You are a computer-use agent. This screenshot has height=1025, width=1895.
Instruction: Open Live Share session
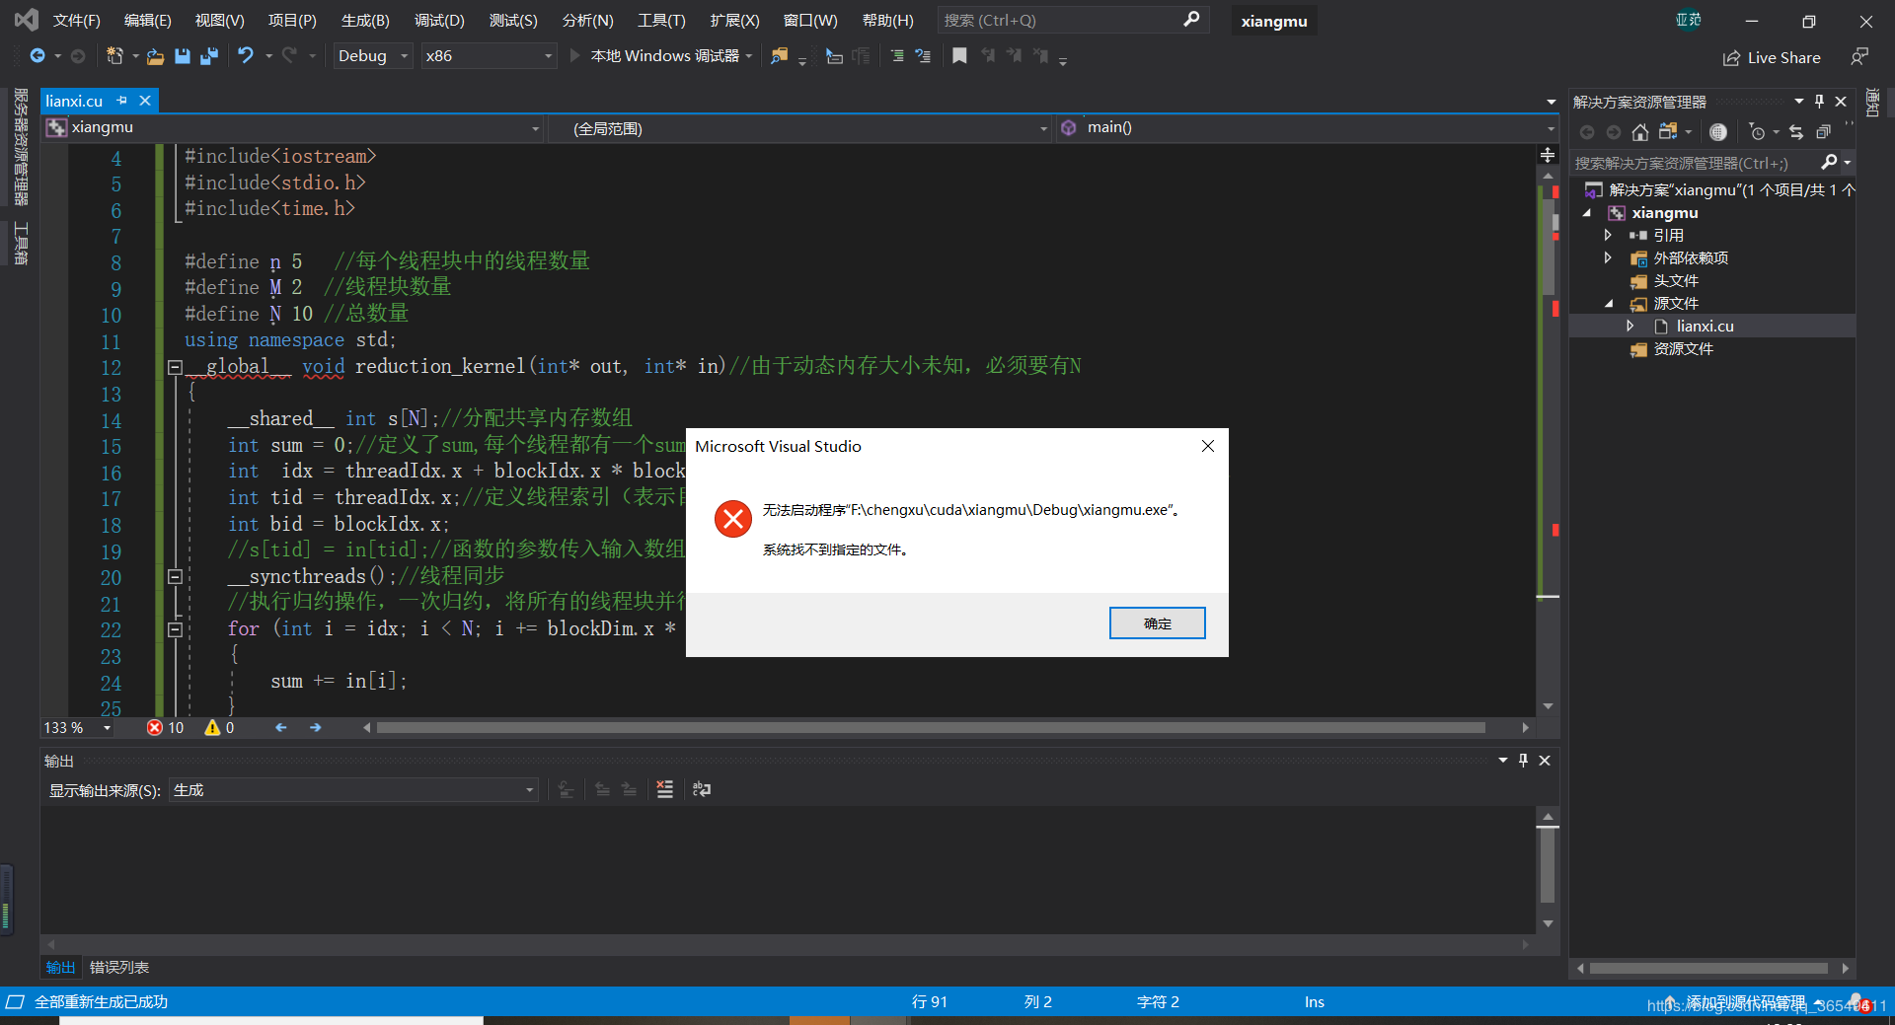pyautogui.click(x=1772, y=58)
